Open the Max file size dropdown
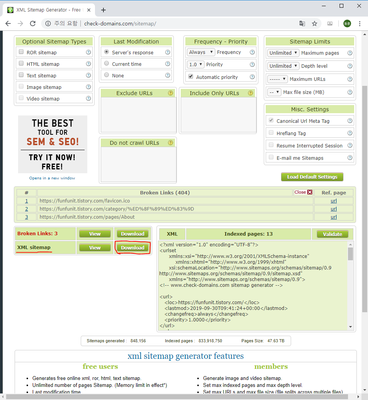The width and height of the screenshot is (368, 400). coord(274,92)
